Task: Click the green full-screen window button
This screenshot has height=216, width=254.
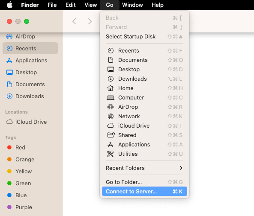Action: (x=27, y=21)
